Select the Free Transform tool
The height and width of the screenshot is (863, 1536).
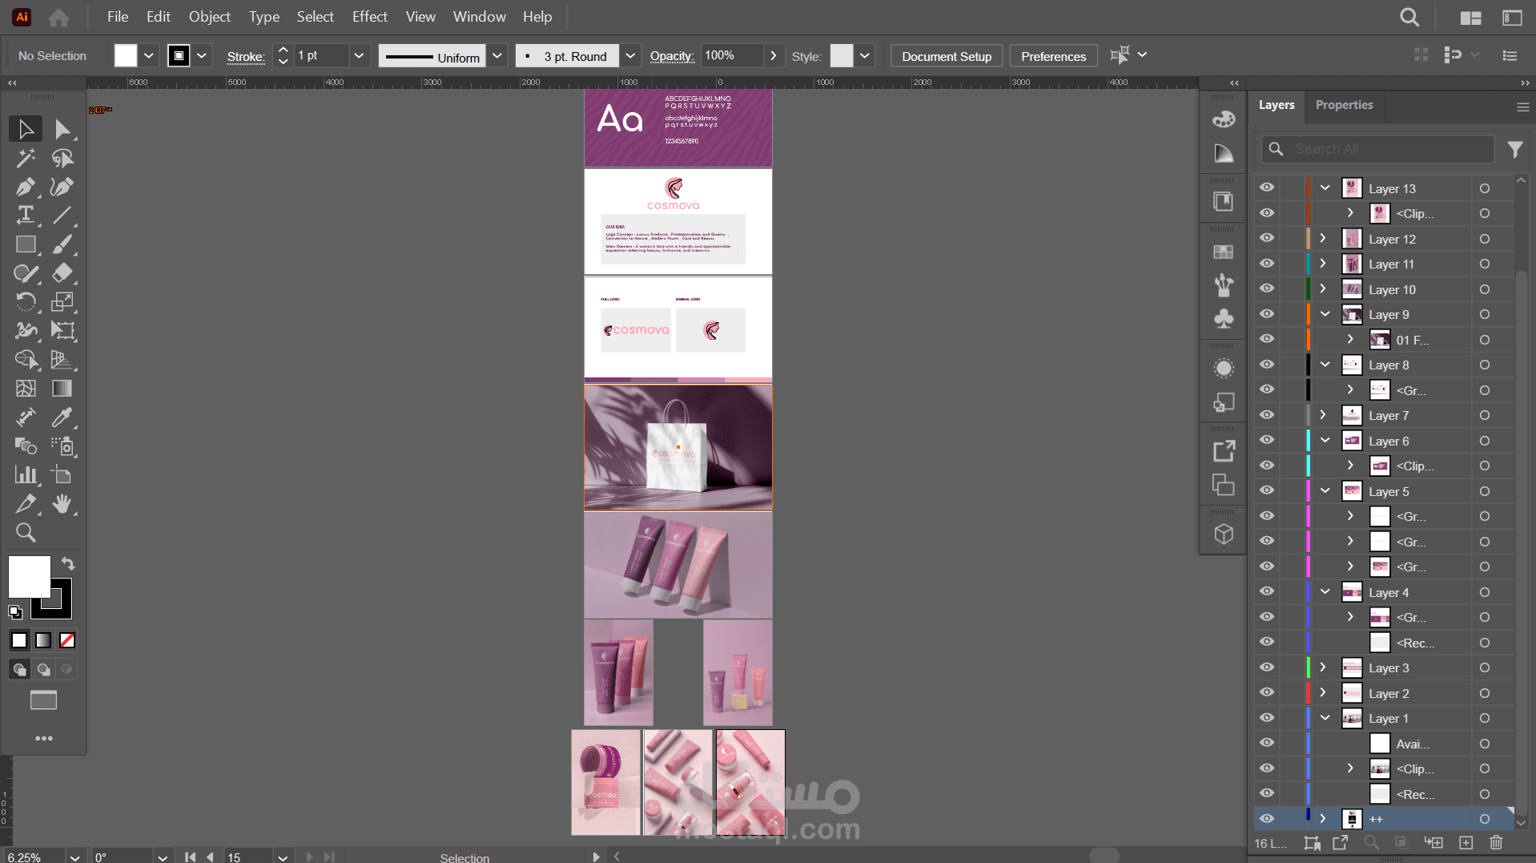62,331
